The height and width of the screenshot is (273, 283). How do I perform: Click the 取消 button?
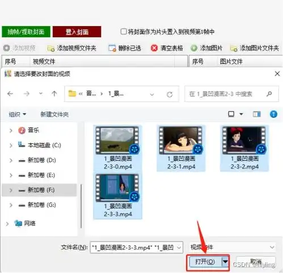(256, 262)
